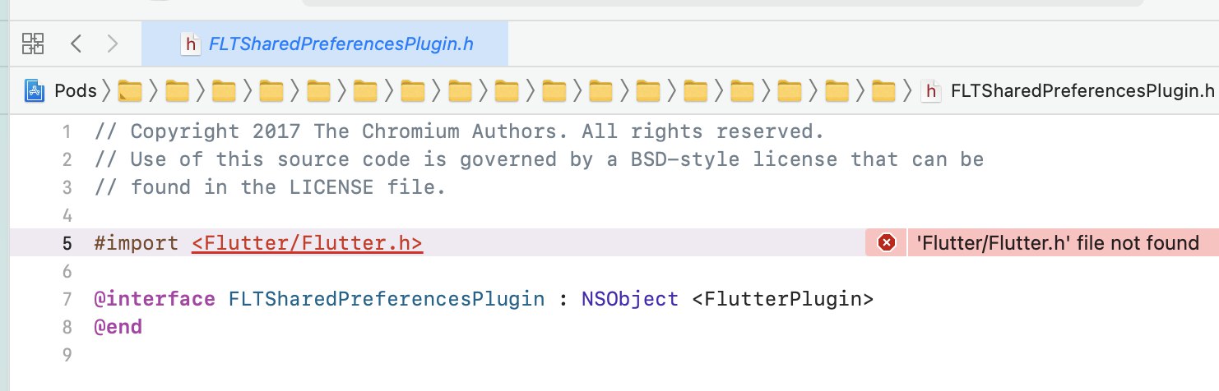The height and width of the screenshot is (391, 1219).
Task: Select the FLTSharedPreferencesPlugin.h editor tab
Action: (x=325, y=44)
